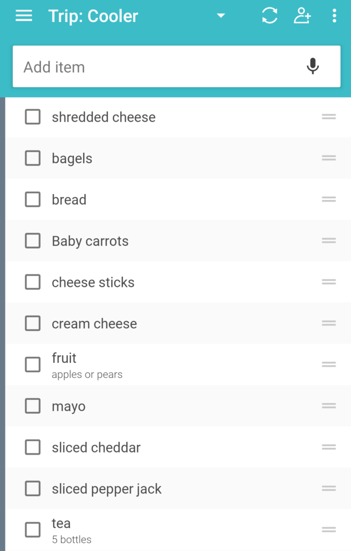351x551 pixels.
Task: Grab the reorder handle for shredded cheese
Action: (x=329, y=117)
